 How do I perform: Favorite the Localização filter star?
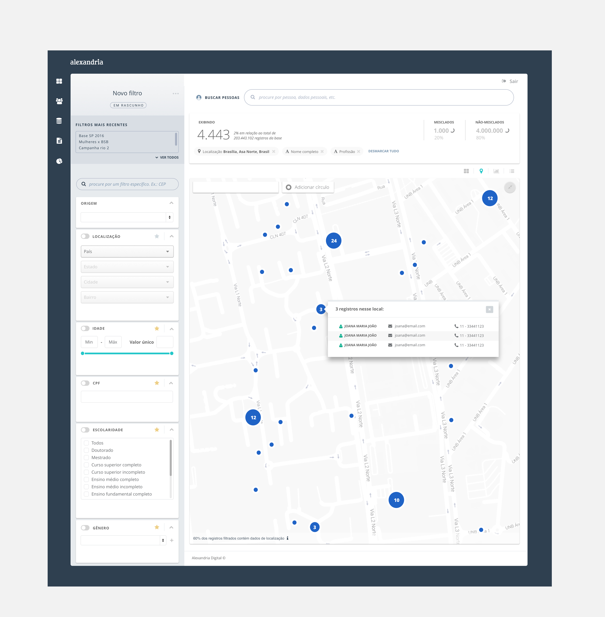coord(157,236)
